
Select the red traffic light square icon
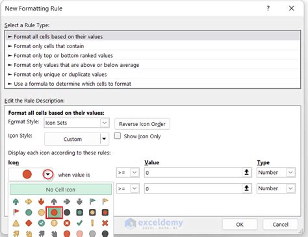coord(105,212)
